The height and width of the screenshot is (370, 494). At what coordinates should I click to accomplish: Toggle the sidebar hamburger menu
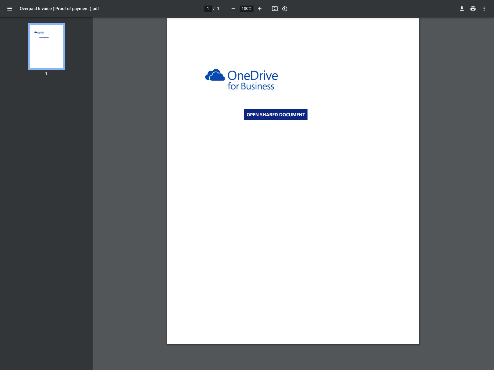click(10, 9)
